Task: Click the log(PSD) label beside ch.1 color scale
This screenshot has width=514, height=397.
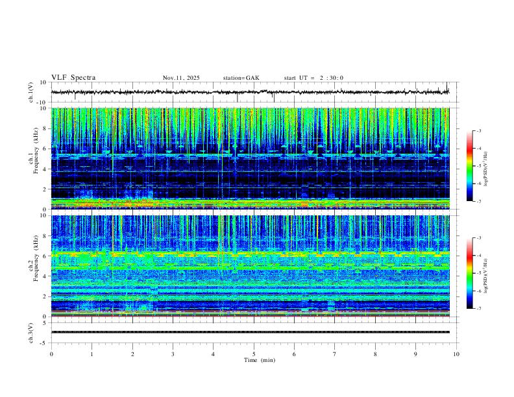Action: [x=485, y=169]
